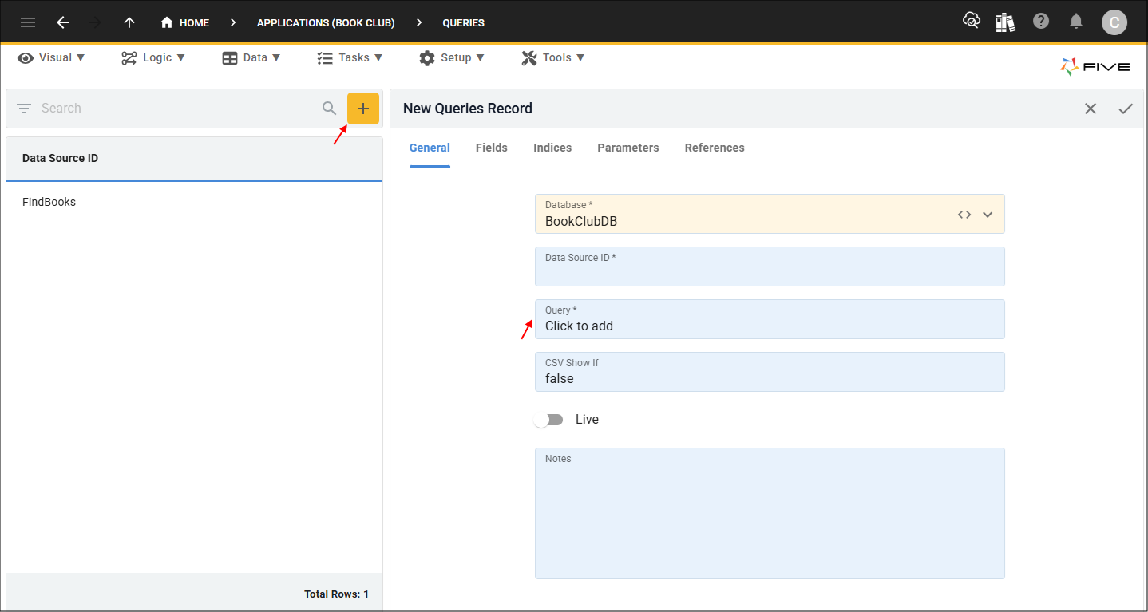
Task: Go back with the left arrow
Action: click(x=63, y=22)
